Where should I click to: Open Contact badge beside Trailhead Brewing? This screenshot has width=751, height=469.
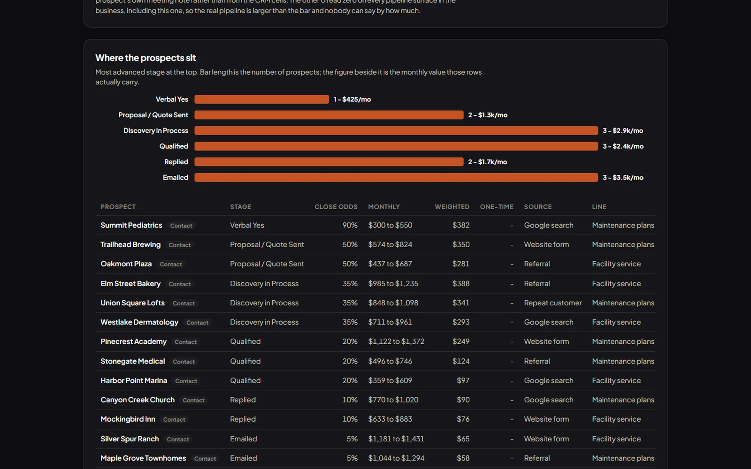[180, 245]
